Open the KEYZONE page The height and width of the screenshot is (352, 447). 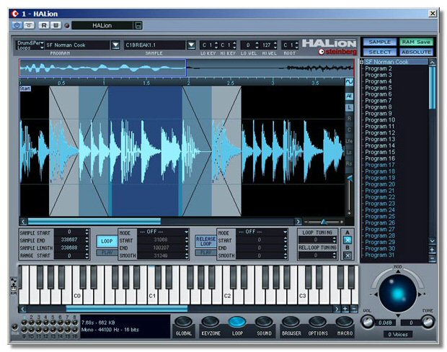click(211, 326)
